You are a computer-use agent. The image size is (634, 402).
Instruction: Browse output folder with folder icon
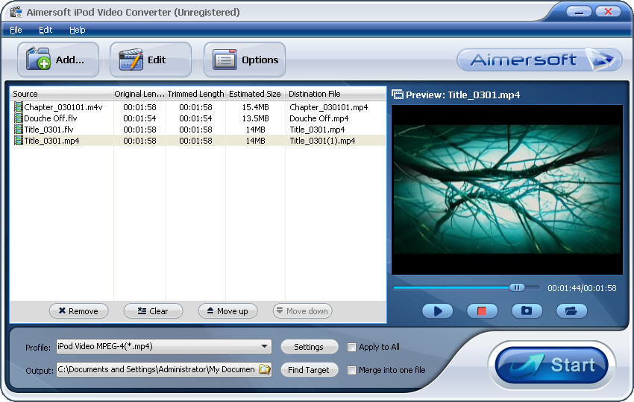pos(265,369)
